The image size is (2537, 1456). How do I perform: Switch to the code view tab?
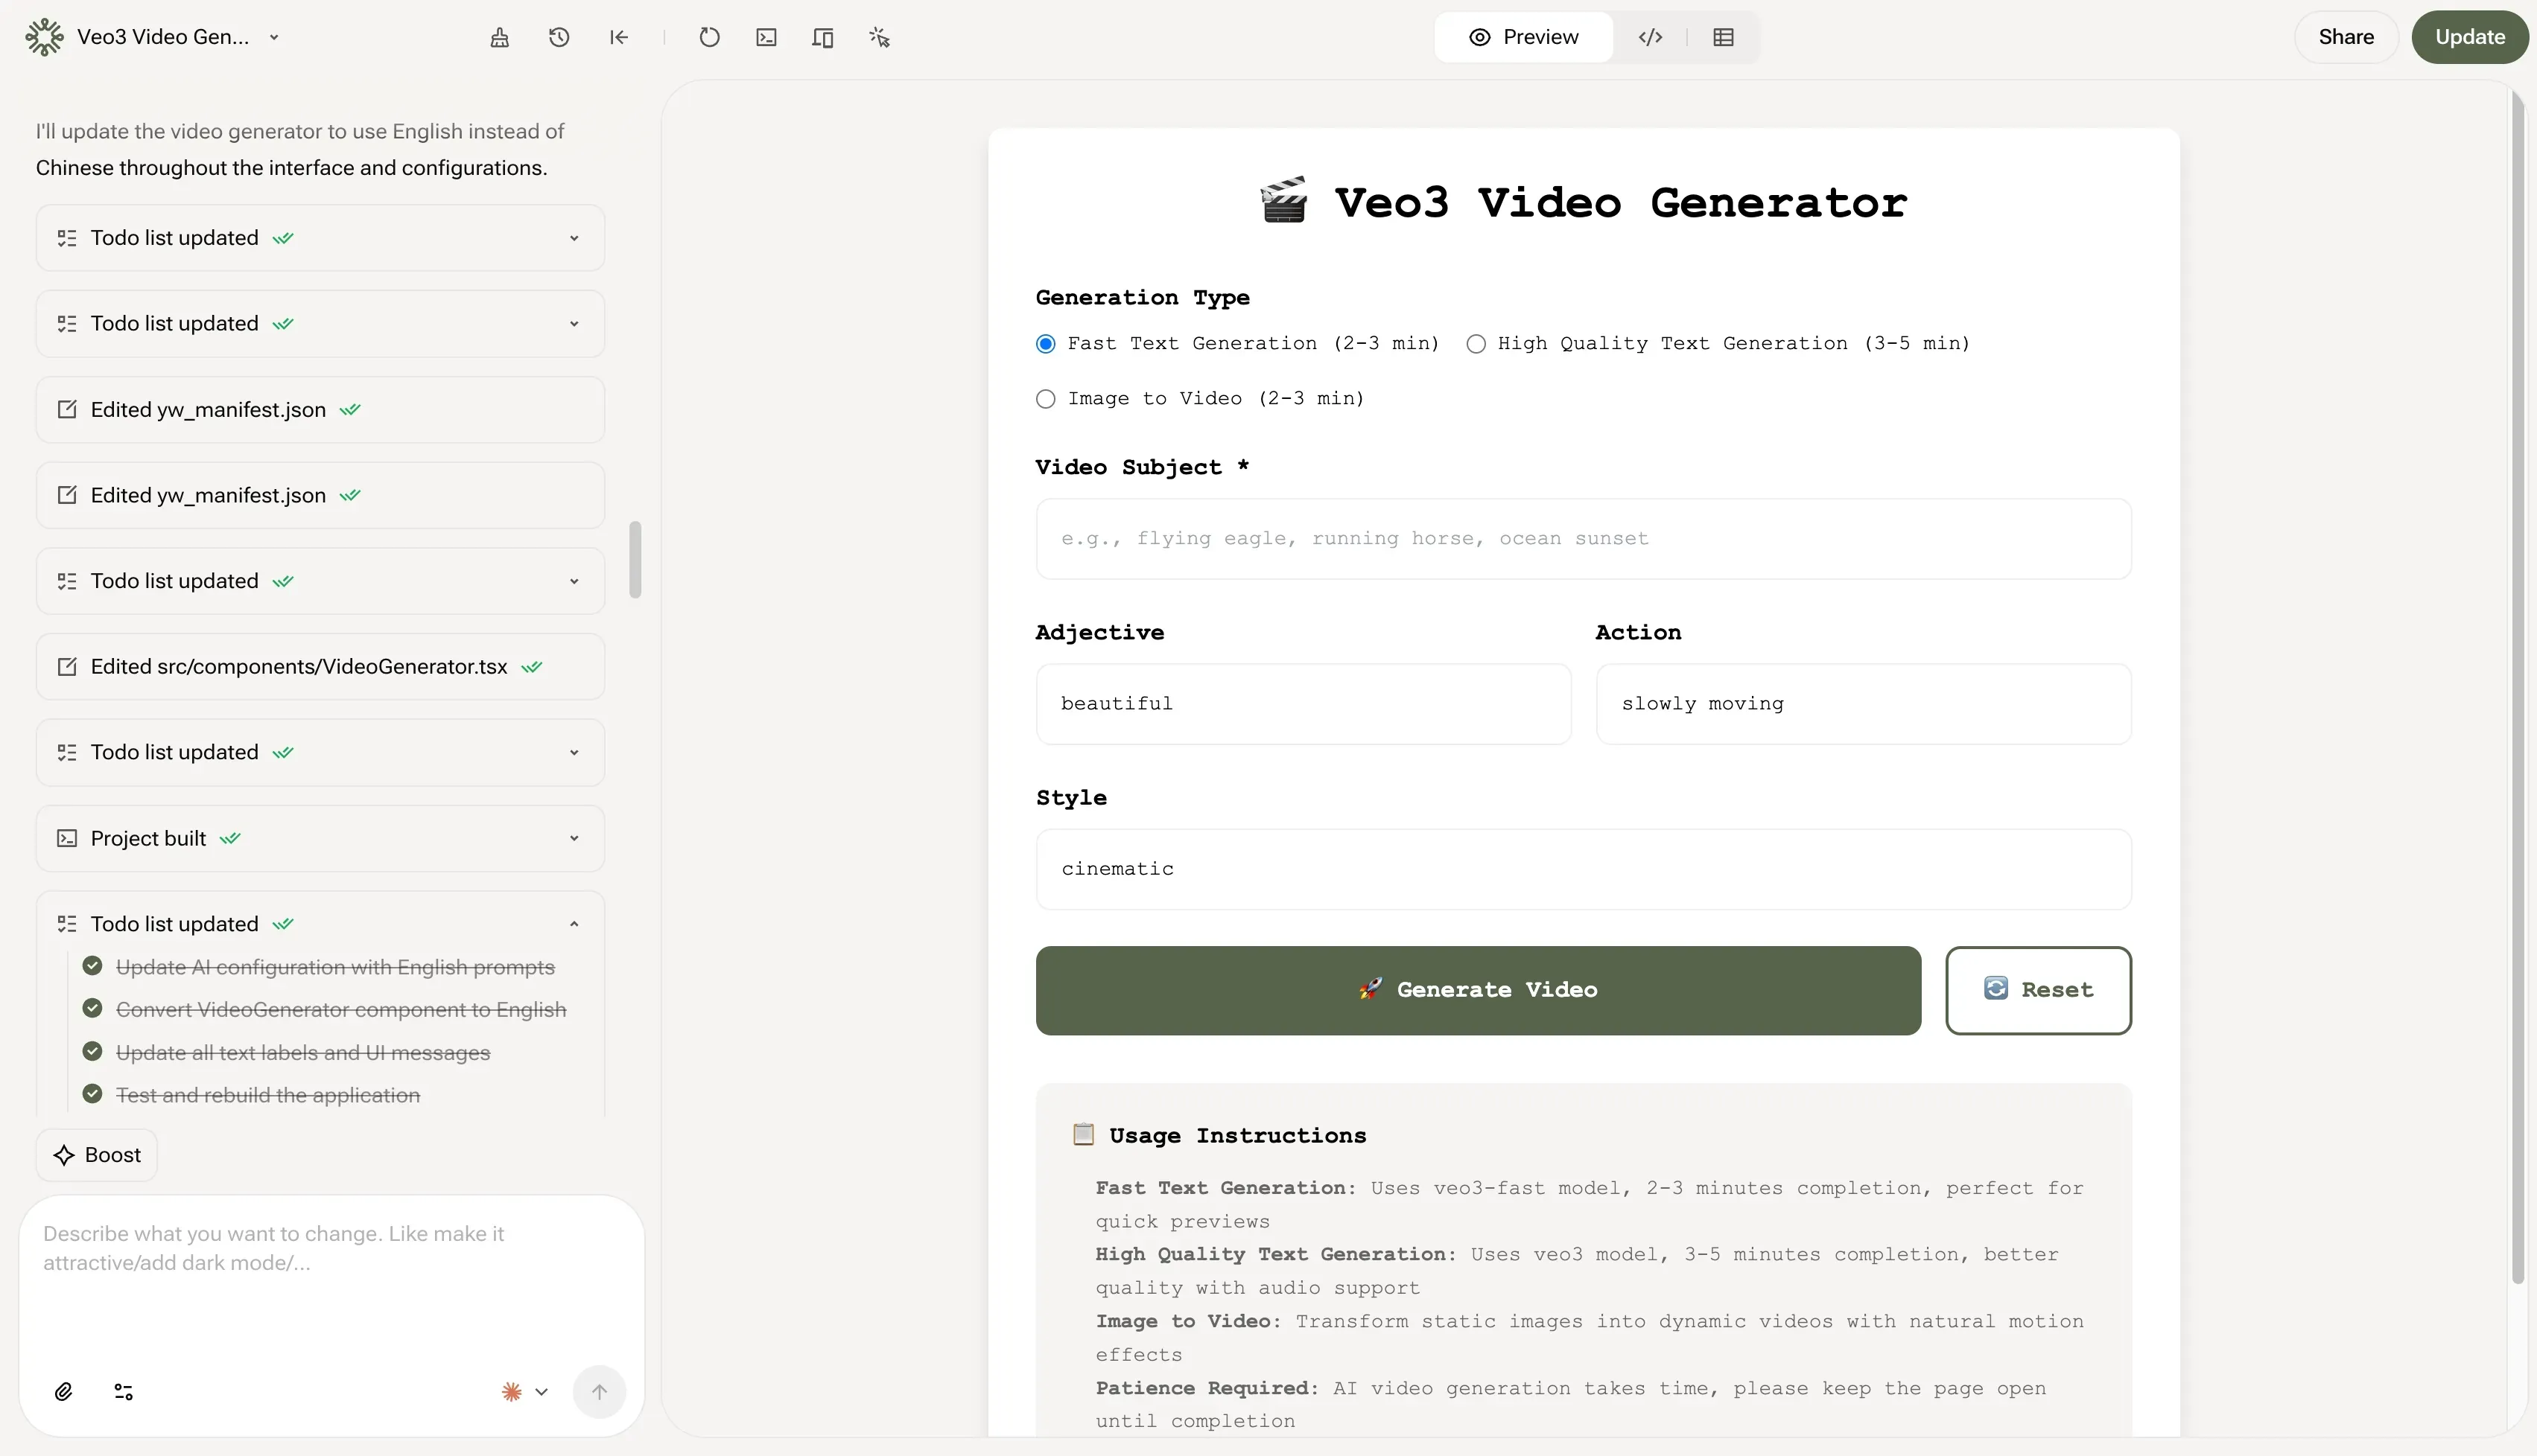1651,37
